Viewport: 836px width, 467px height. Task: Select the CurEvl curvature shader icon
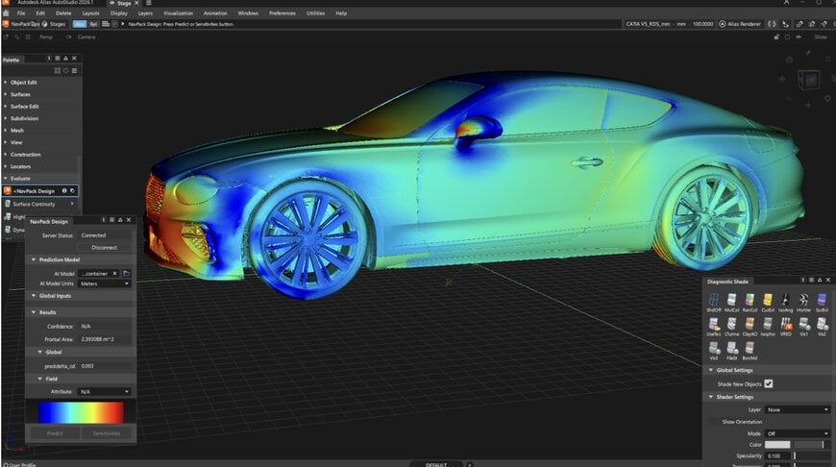(x=768, y=300)
